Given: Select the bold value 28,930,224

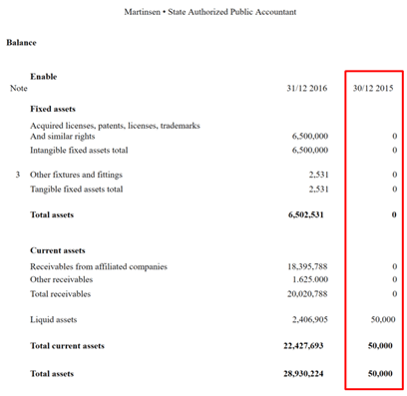Looking at the screenshot, I should 303,374.
